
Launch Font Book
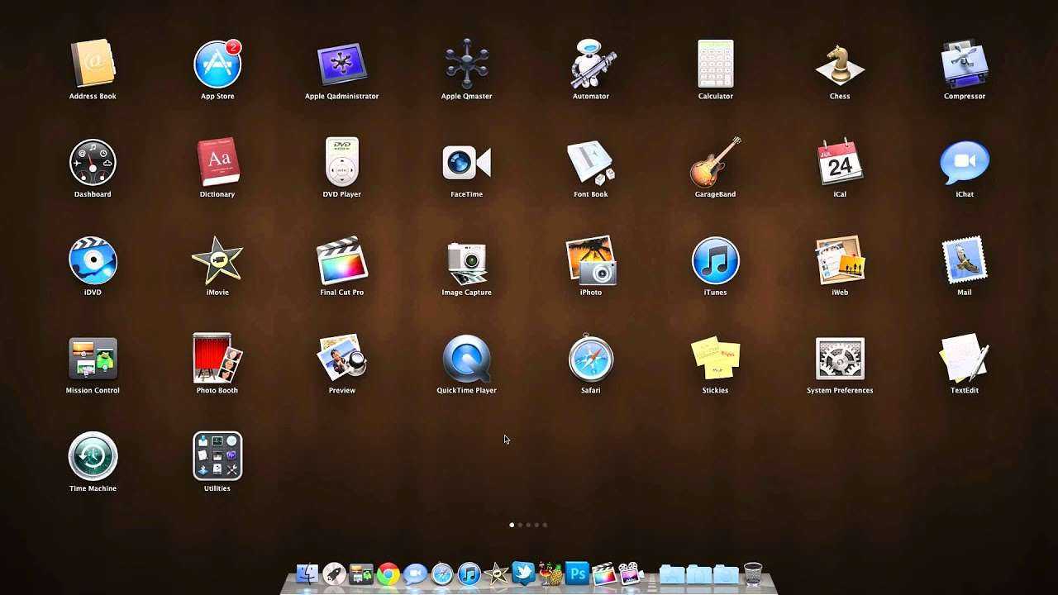click(x=591, y=162)
